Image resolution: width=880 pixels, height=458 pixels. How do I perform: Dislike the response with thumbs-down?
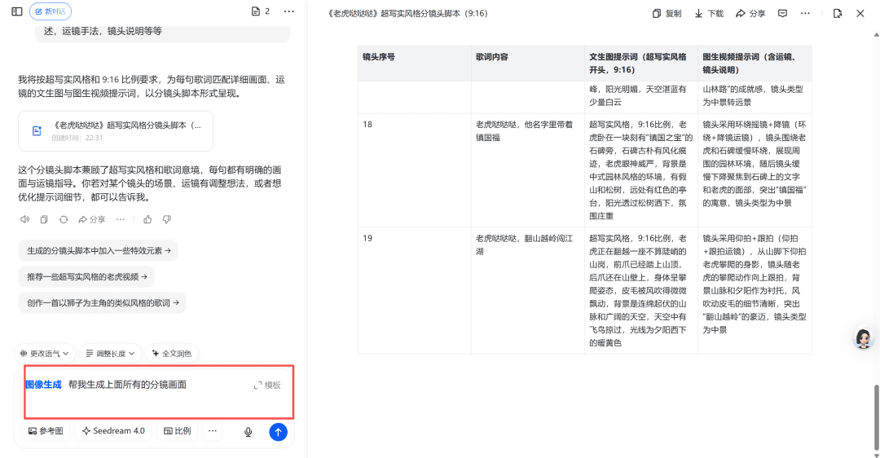click(x=166, y=219)
